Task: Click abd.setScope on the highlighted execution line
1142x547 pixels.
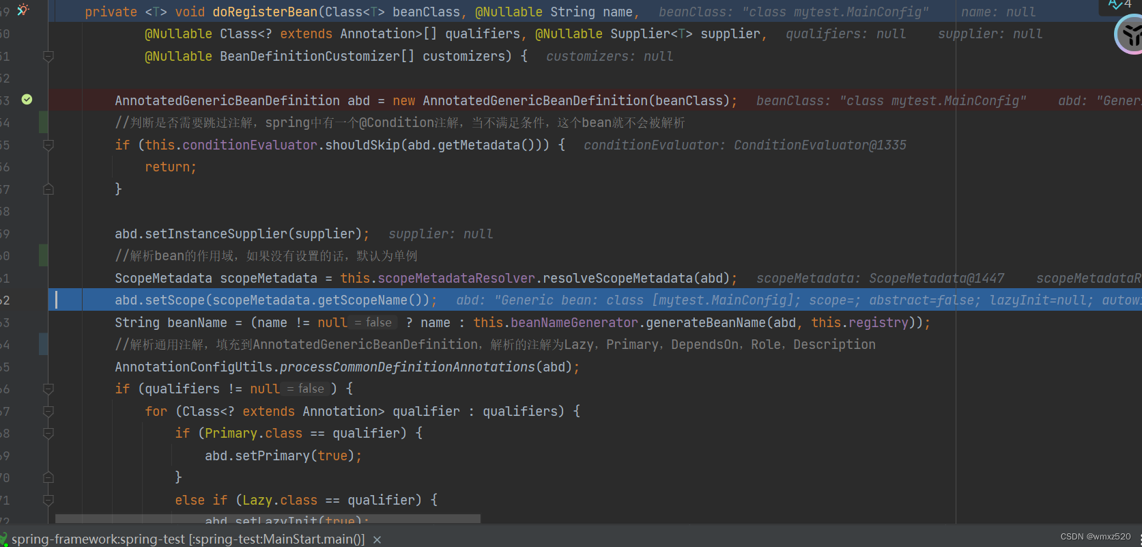Action: [160, 300]
